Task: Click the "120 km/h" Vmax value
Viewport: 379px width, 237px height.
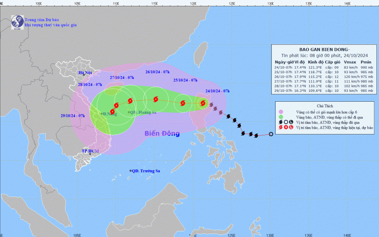Action: tap(352, 77)
